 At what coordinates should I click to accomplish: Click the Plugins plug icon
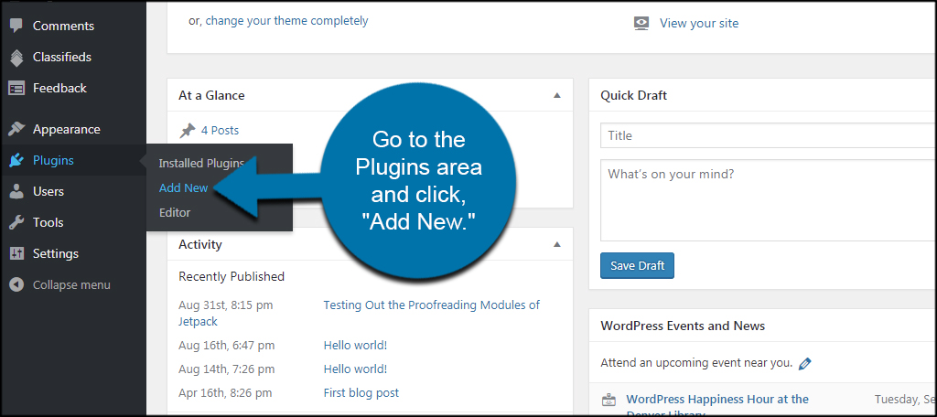pyautogui.click(x=16, y=160)
